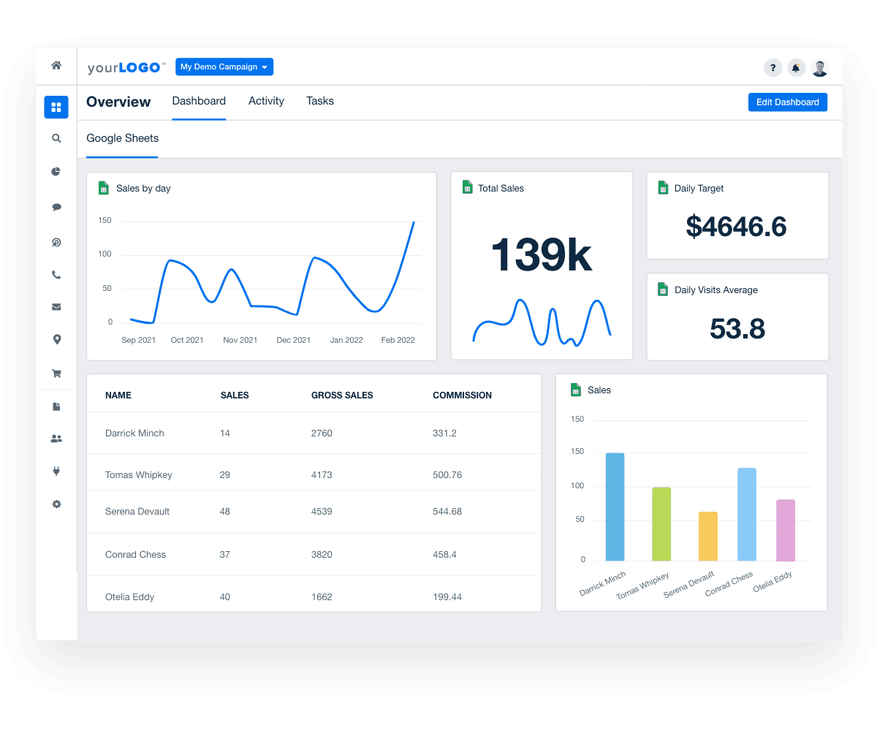
Task: Open the email inbox icon
Action: point(56,307)
